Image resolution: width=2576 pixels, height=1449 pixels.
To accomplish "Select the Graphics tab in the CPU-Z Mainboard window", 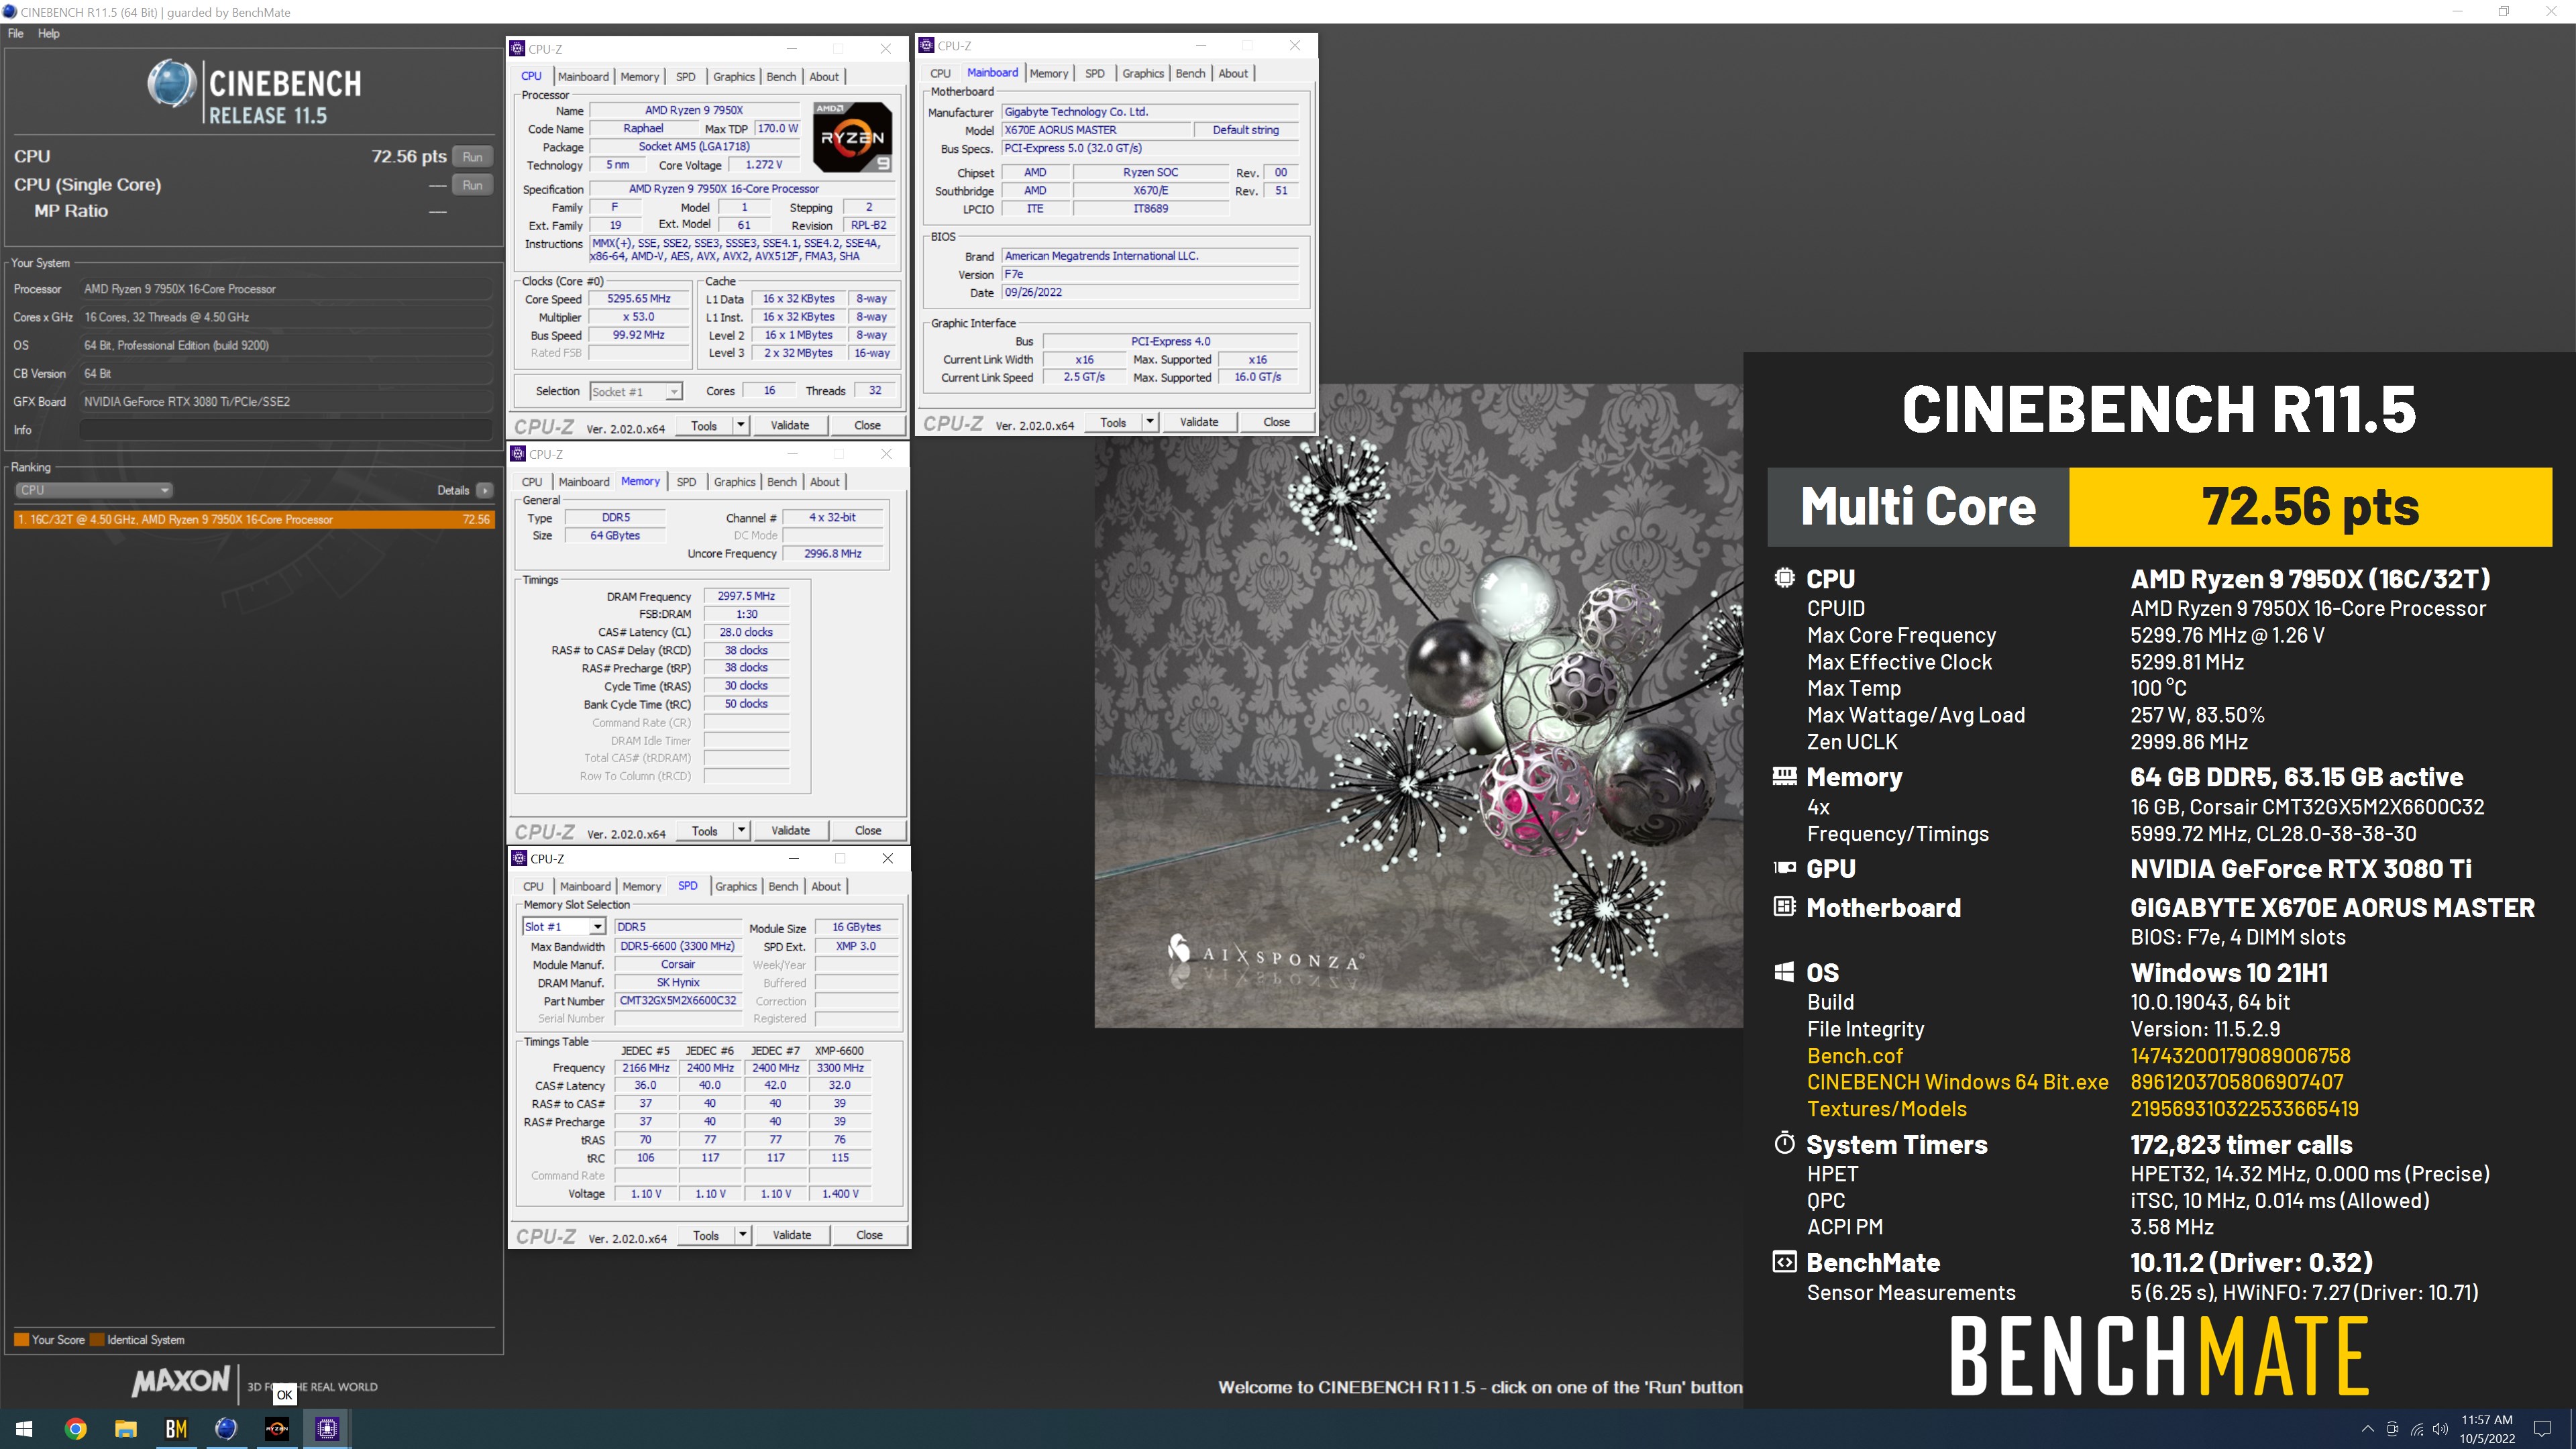I will tap(1142, 73).
